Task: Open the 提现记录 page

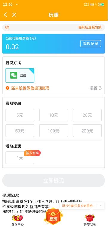Action: point(90,44)
